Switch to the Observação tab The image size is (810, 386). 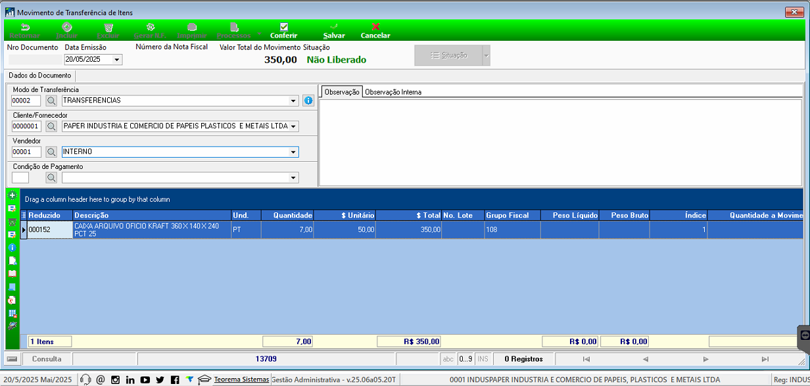click(342, 92)
